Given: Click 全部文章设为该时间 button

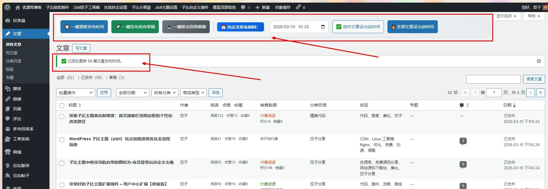Looking at the screenshot, I should point(412,27).
